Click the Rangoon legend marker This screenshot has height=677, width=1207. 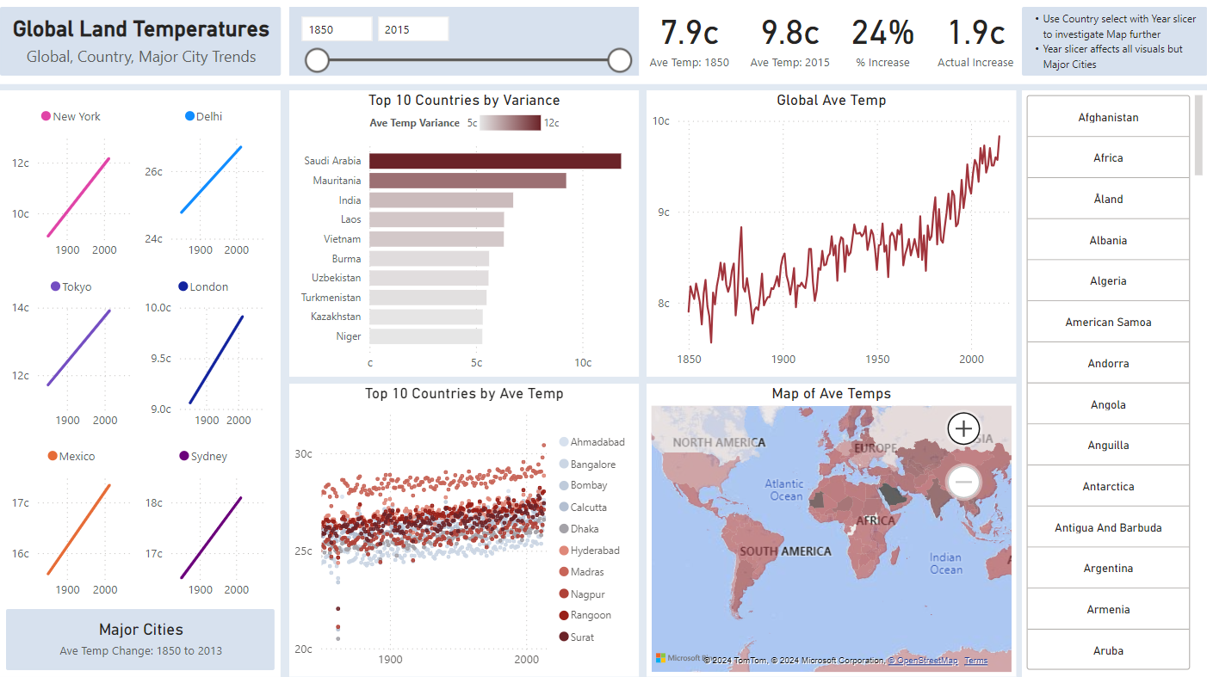[x=564, y=615]
